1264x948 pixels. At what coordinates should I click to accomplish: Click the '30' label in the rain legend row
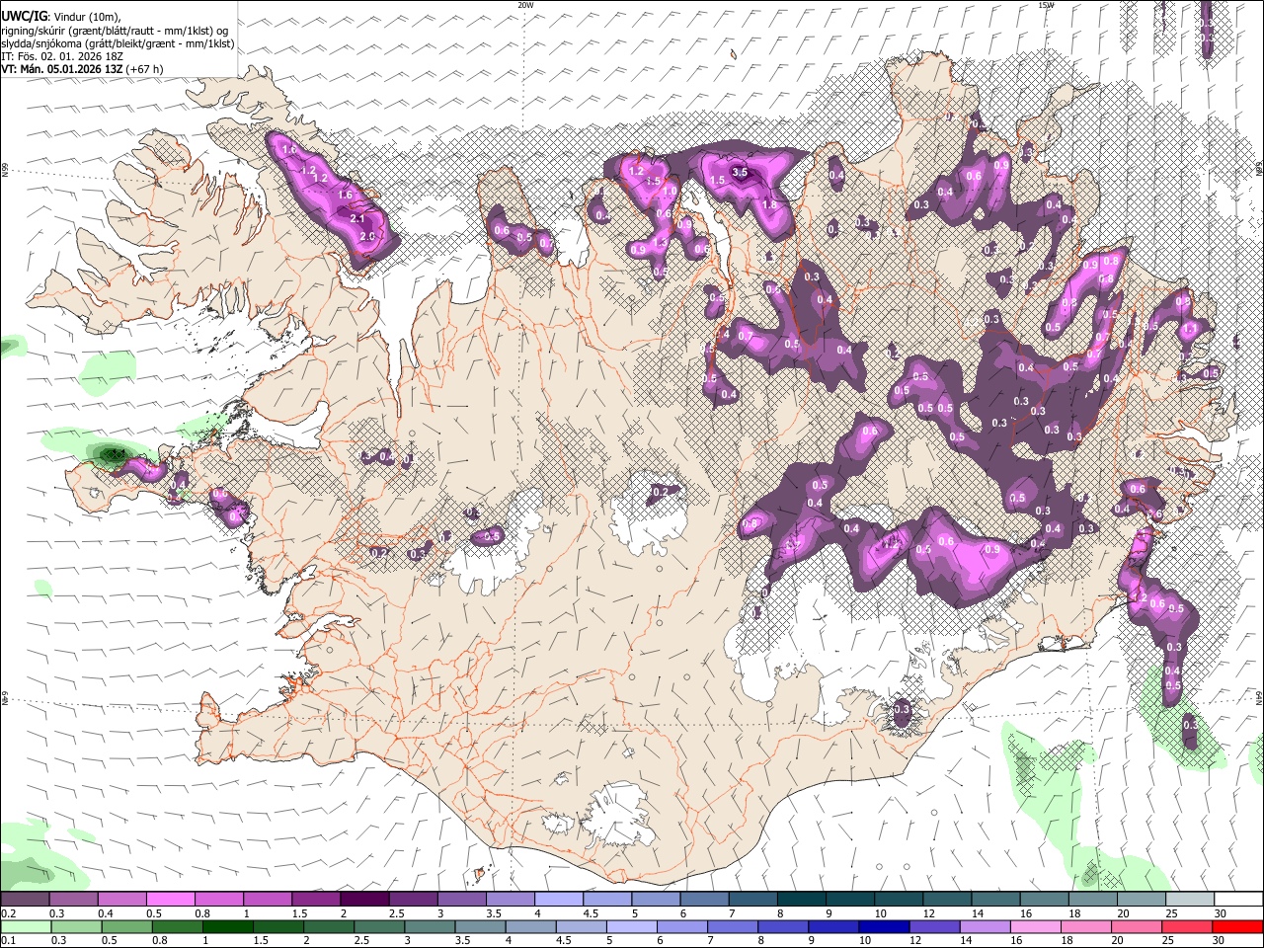(1217, 940)
